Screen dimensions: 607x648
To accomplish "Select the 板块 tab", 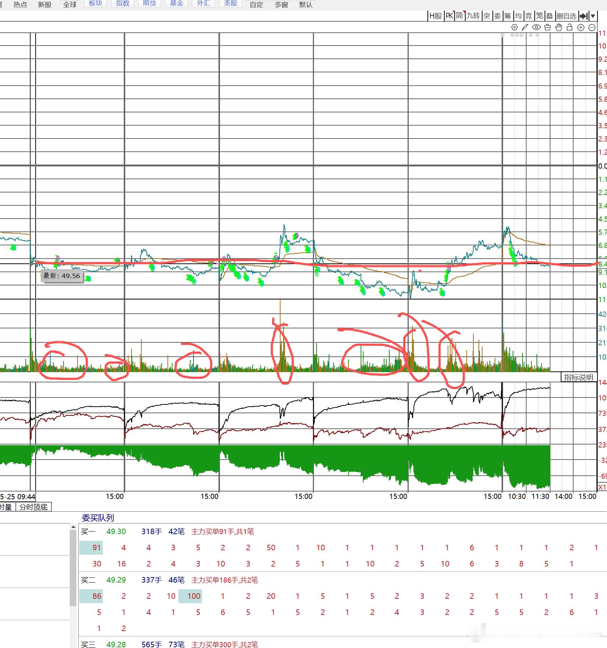I will click(95, 4).
